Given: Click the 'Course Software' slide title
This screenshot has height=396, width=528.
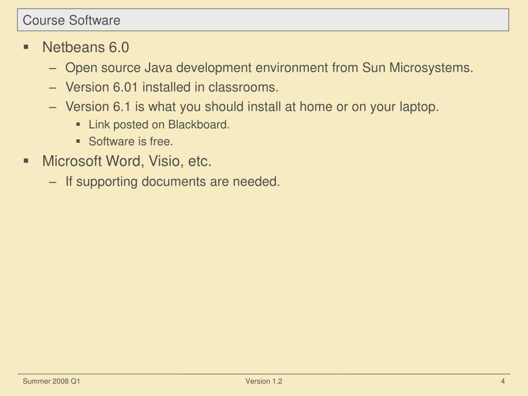Looking at the screenshot, I should click(71, 20).
